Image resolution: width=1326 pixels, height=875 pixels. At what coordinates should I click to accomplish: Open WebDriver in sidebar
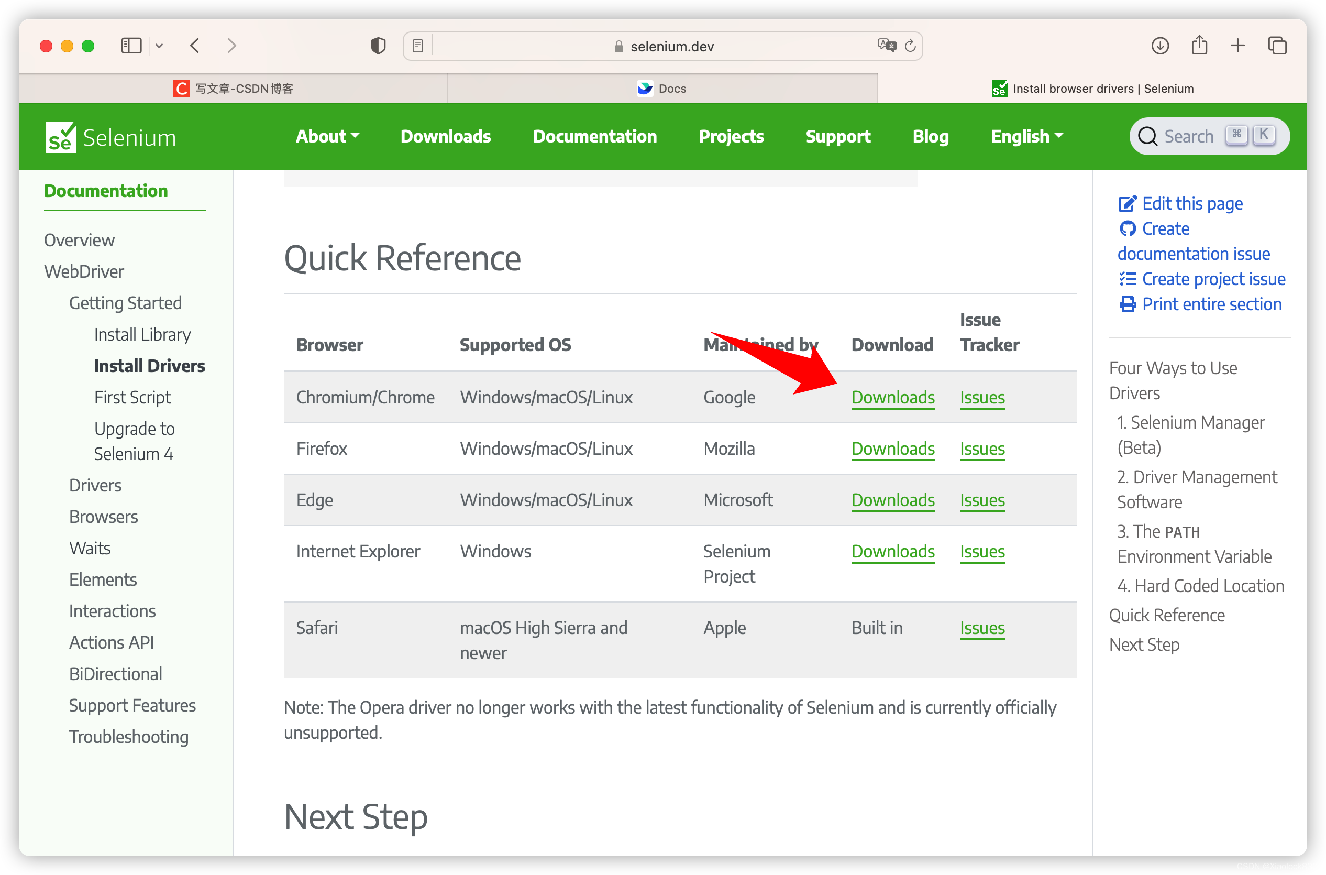point(84,271)
